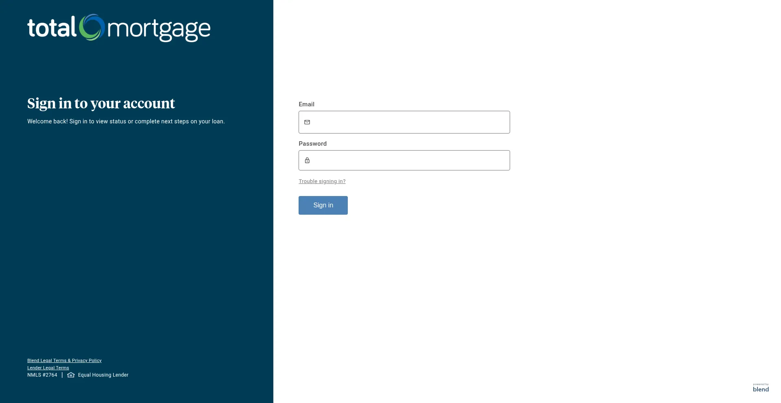The width and height of the screenshot is (781, 403).
Task: Open the Trouble signing in link
Action: [322, 181]
